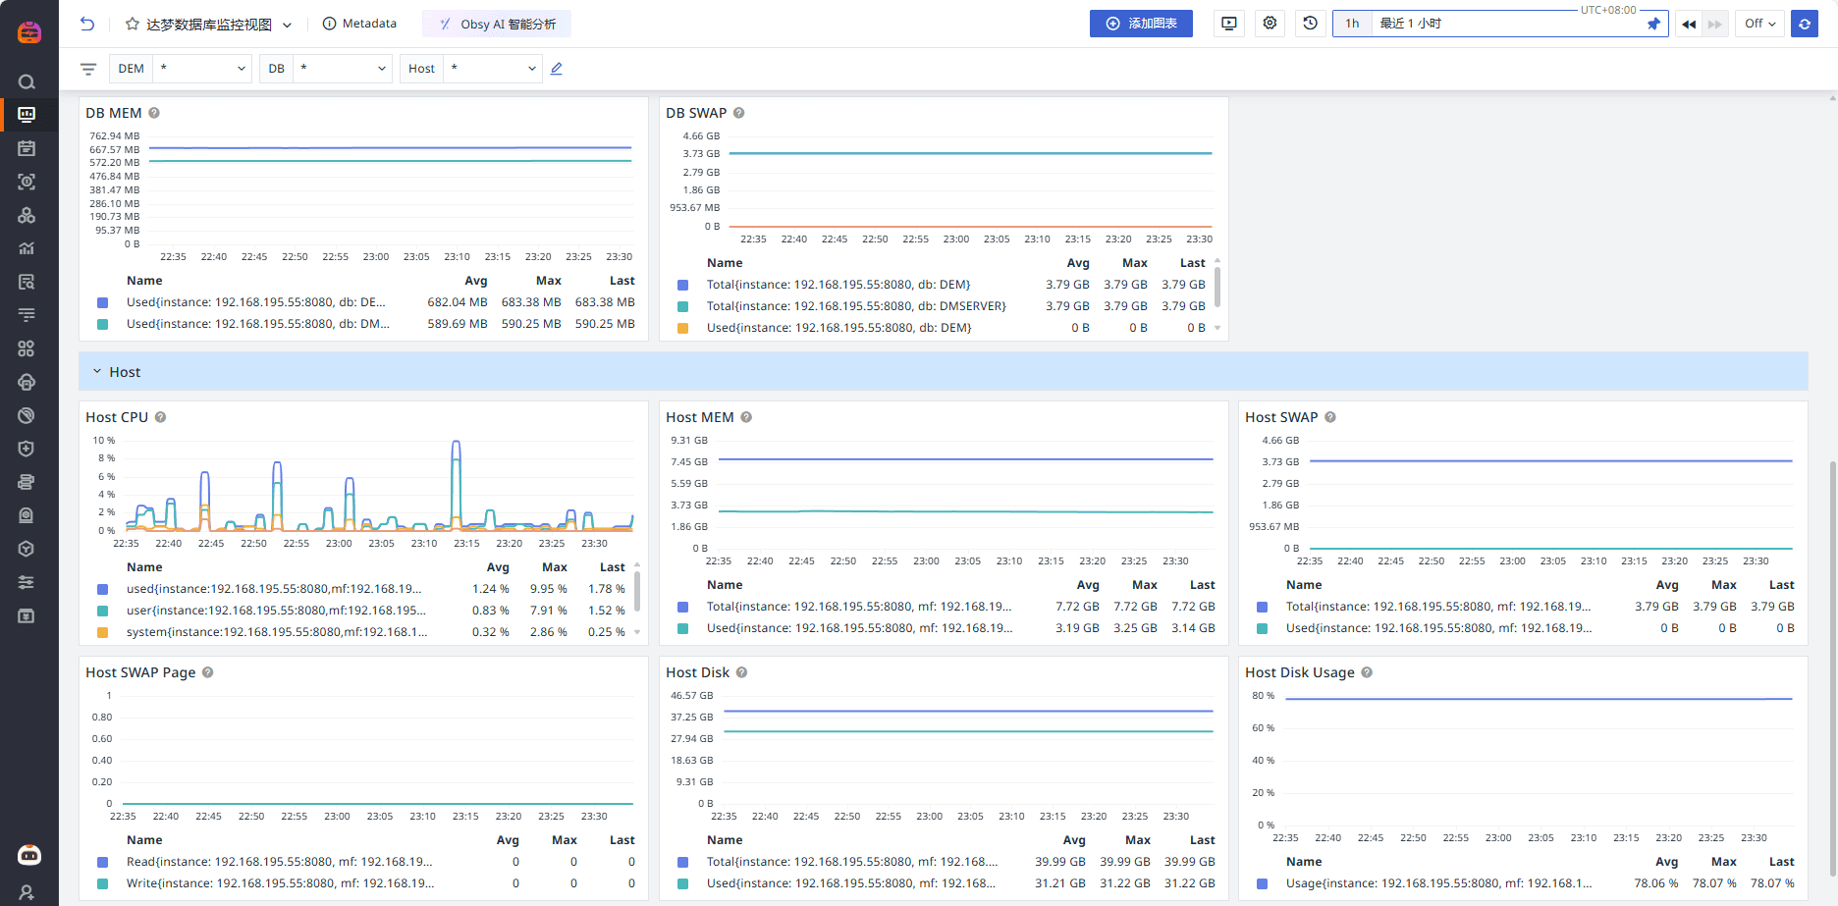
Task: Toggle DB MEM series swatch with 682.04 MB average
Action: coord(102,302)
